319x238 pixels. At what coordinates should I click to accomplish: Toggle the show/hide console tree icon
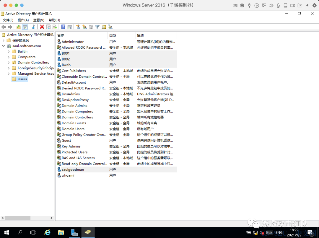coord(25,27)
